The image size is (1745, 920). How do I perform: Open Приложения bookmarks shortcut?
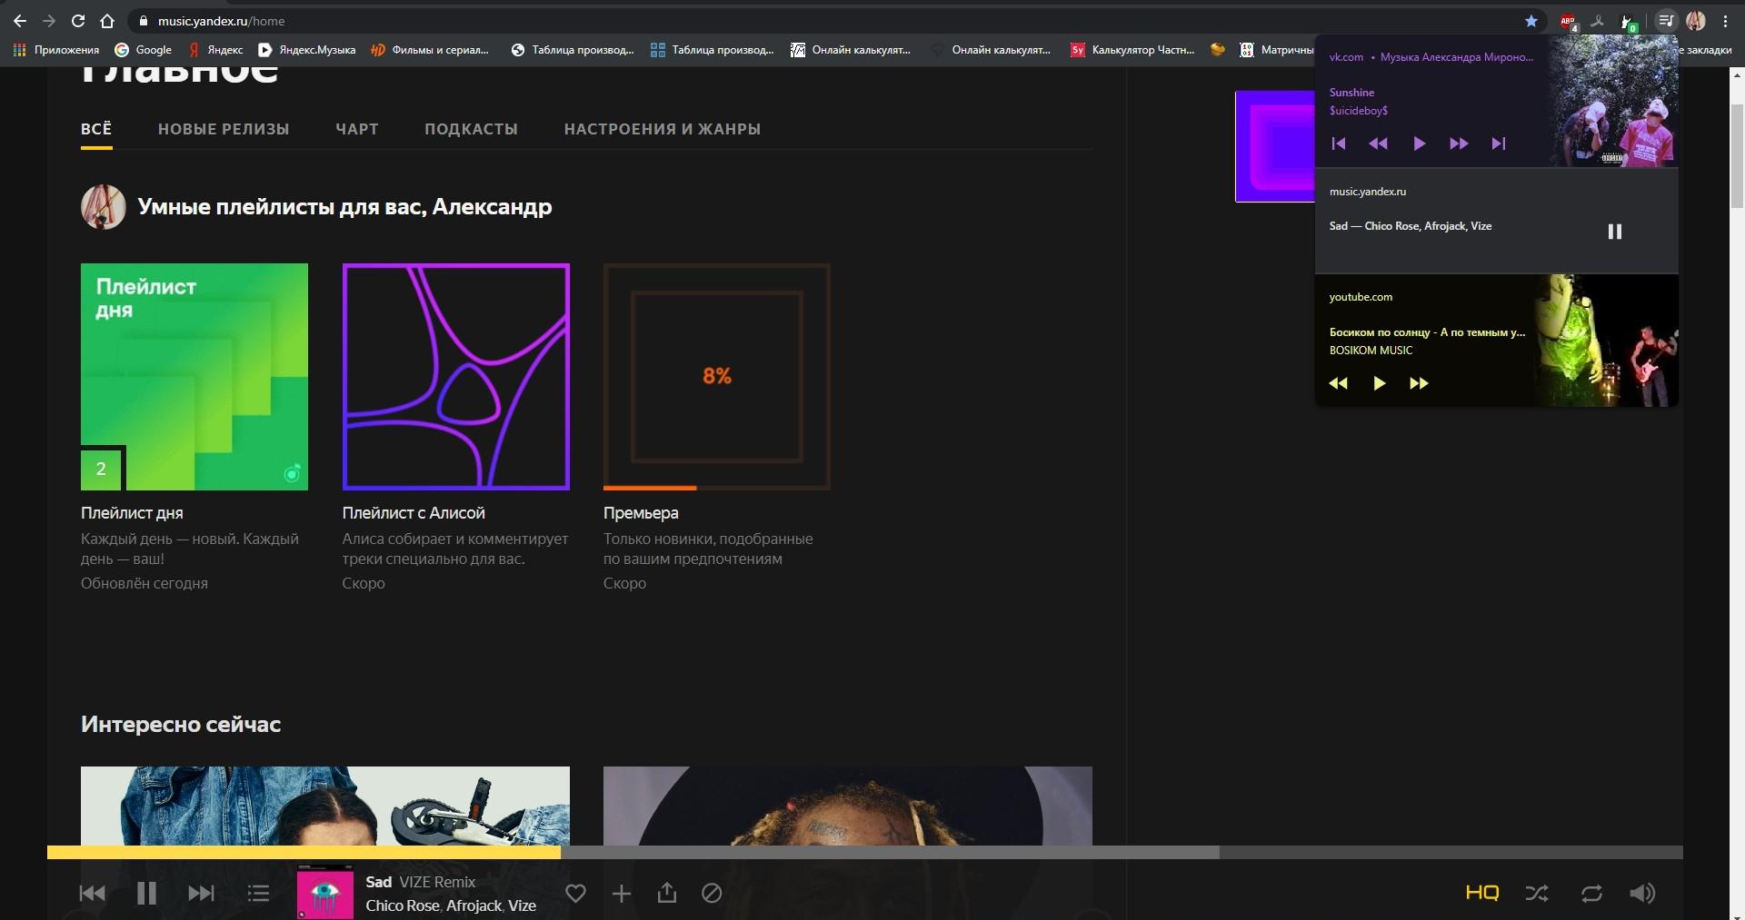pyautogui.click(x=56, y=50)
